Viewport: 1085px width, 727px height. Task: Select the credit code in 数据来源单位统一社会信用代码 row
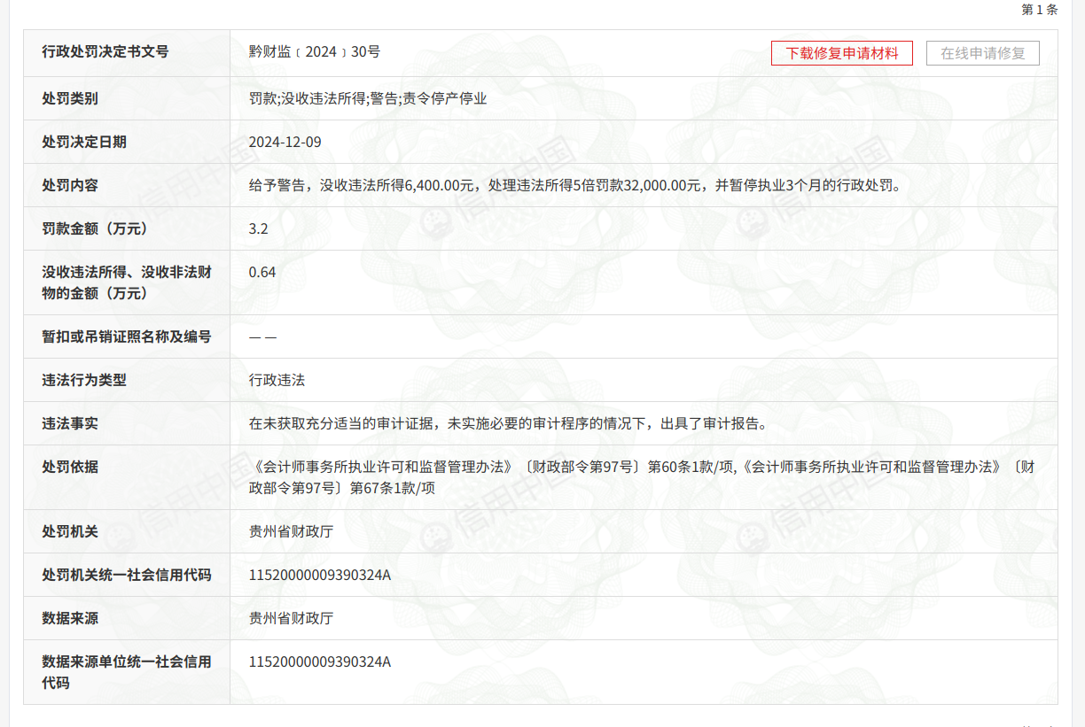[319, 661]
